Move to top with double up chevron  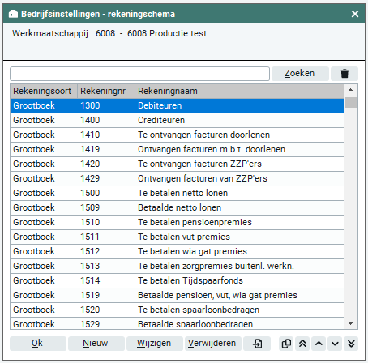click(x=302, y=344)
